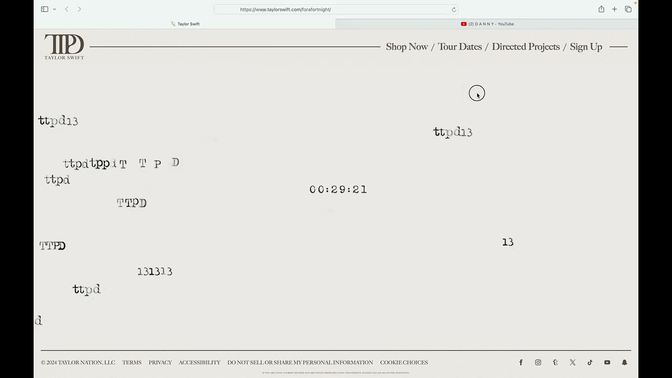Screen dimensions: 672x378
Task: Show the tab overview
Action: (x=628, y=9)
